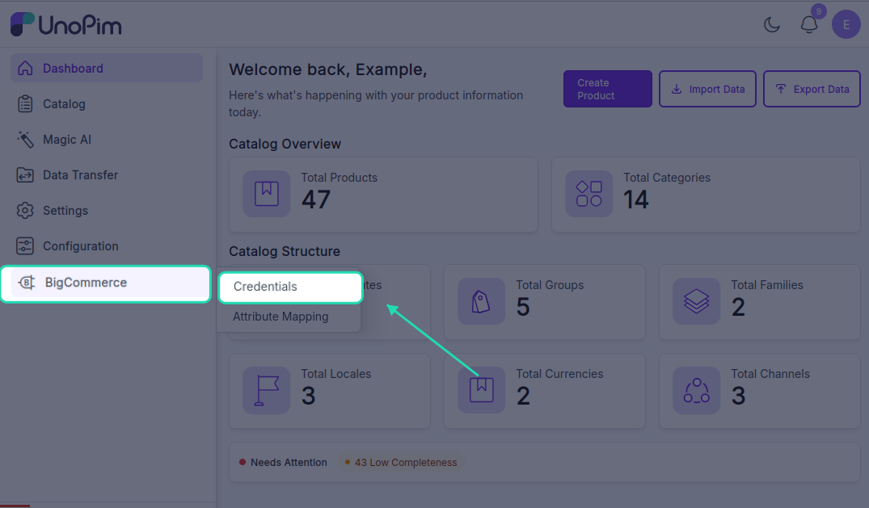Viewport: 869px width, 508px height.
Task: Click the Data Transfer folder icon
Action: (25, 175)
